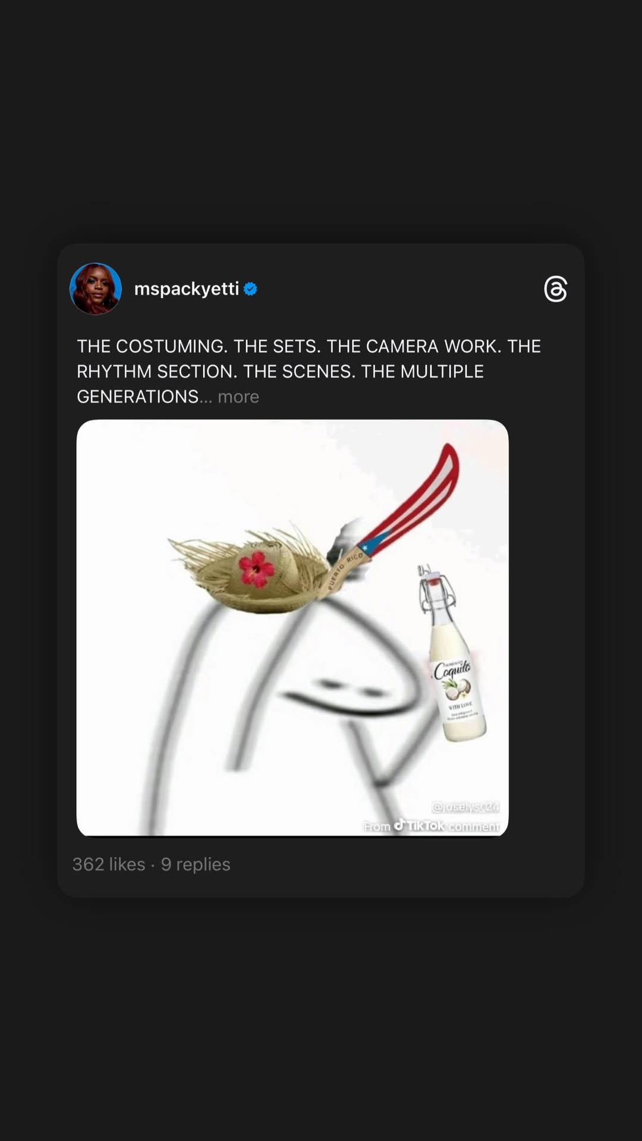Click the red hibiscus flower on hat
This screenshot has height=1141, width=642.
[x=256, y=569]
